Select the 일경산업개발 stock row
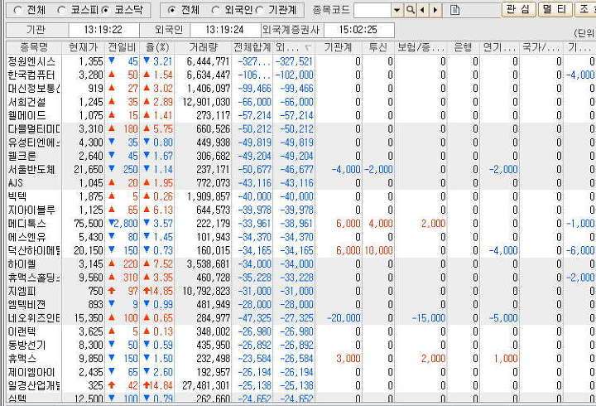 click(301, 385)
